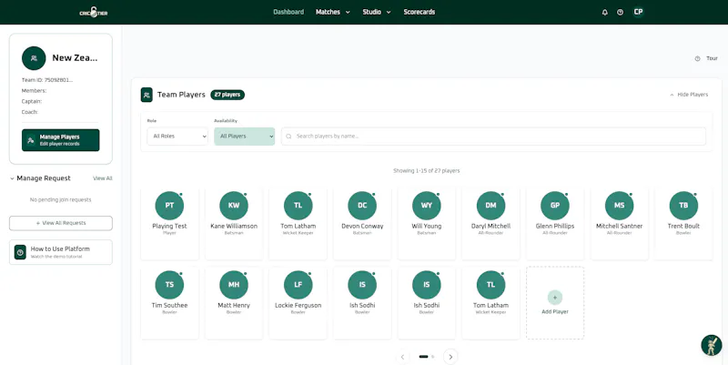Open the help question mark icon
This screenshot has height=365, width=728.
[621, 13]
